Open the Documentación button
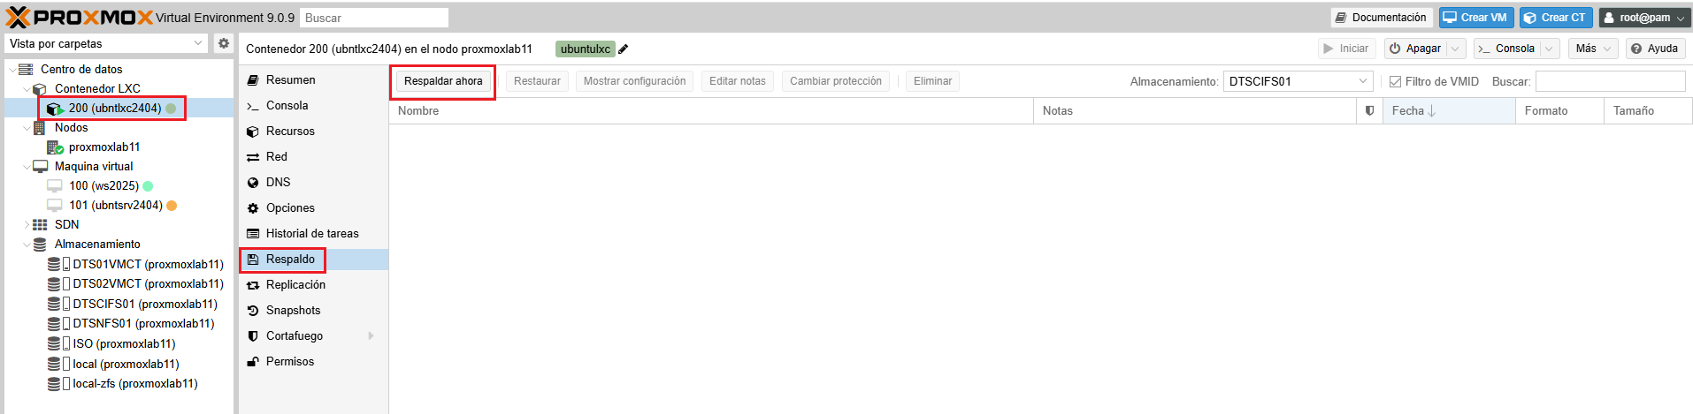 (x=1381, y=18)
